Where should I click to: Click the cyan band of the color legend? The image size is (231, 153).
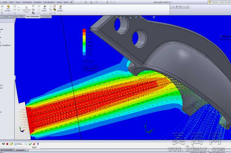[x=84, y=50]
